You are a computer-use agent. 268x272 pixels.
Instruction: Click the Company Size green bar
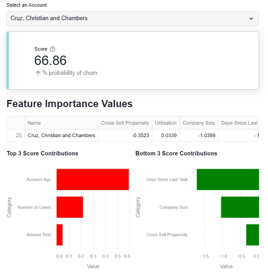pyautogui.click(x=240, y=207)
